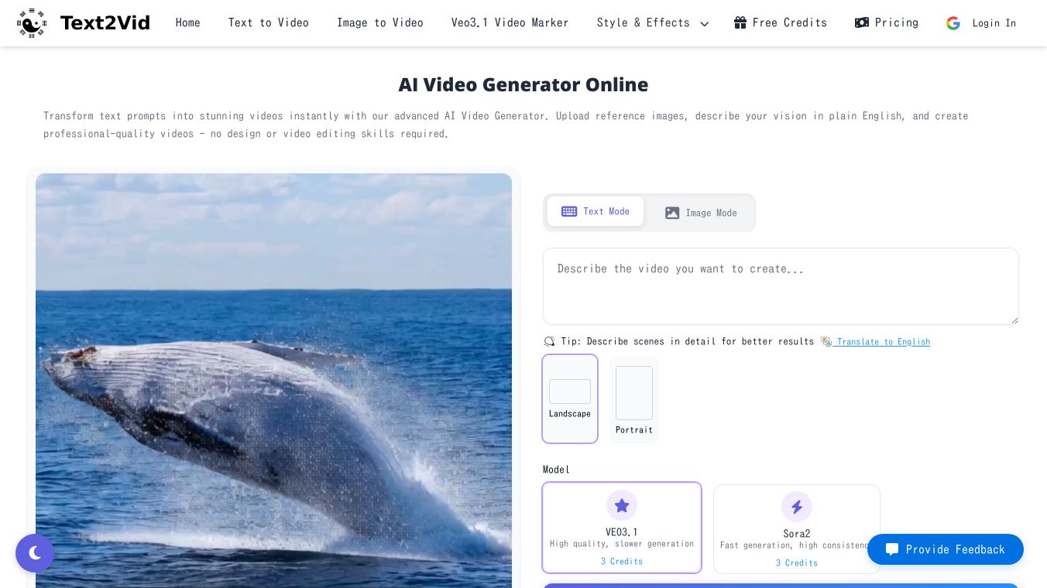Switch to the Image Mode tab
The width and height of the screenshot is (1047, 588).
701,213
